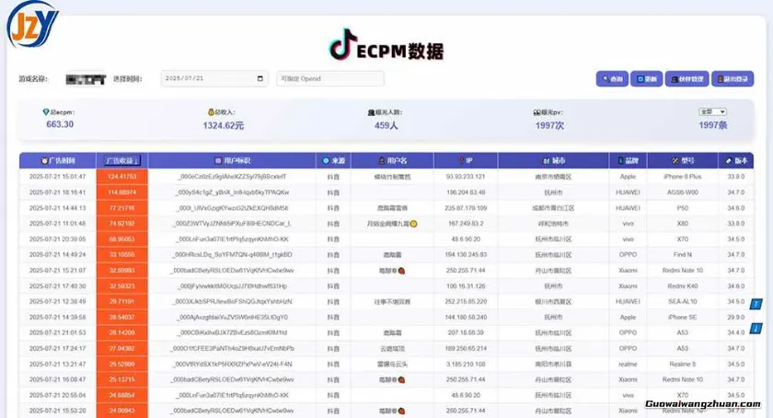The image size is (773, 418).
Task: Click the tools icon in 型号 header
Action: point(675,161)
